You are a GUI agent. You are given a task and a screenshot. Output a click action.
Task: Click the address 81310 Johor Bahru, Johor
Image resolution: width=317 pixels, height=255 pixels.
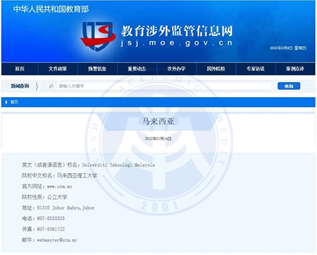click(66, 208)
